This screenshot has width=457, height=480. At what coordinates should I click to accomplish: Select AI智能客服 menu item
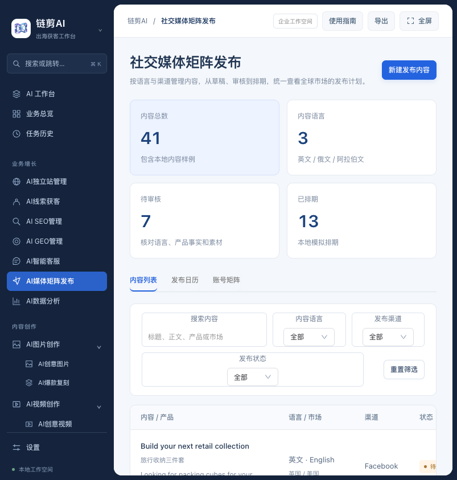57,261
